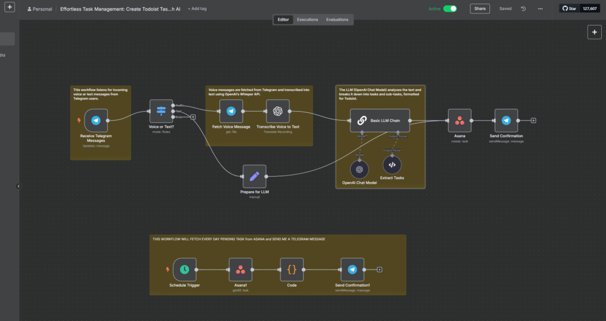Open the workflow version history icon
Viewport: 606px width, 321px height.
click(523, 9)
